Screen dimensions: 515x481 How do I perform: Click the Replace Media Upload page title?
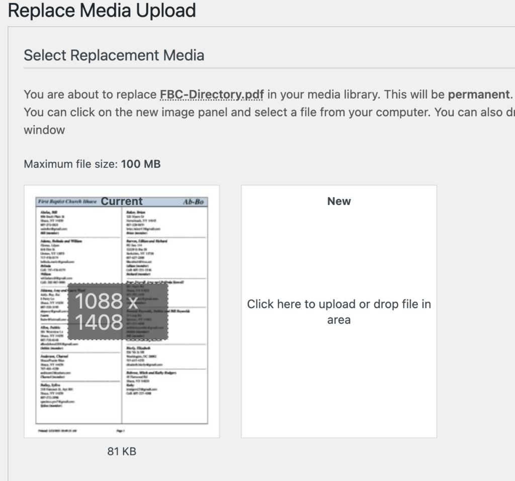point(102,11)
